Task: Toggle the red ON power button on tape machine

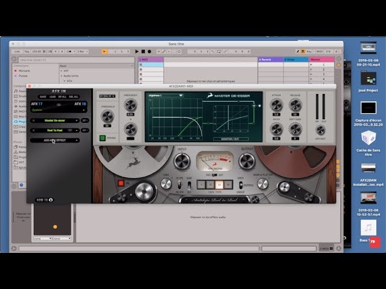Action: [x=121, y=182]
